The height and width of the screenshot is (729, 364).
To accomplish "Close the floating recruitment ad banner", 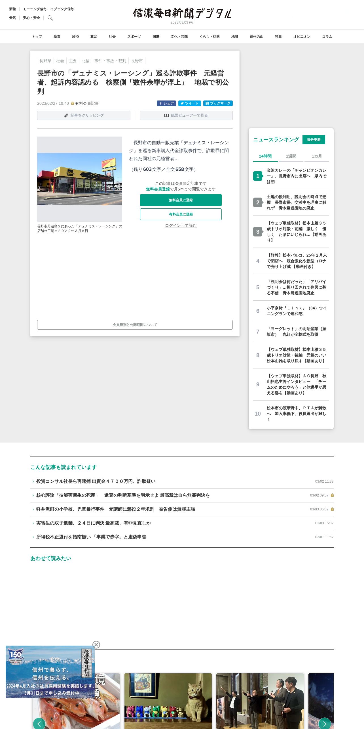I will pos(96,645).
